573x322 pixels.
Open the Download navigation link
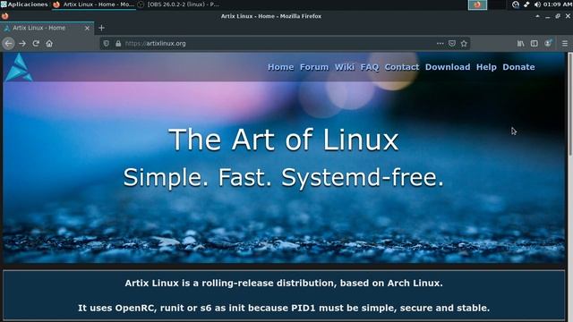(x=448, y=67)
